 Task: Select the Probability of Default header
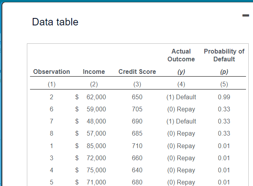(224, 55)
